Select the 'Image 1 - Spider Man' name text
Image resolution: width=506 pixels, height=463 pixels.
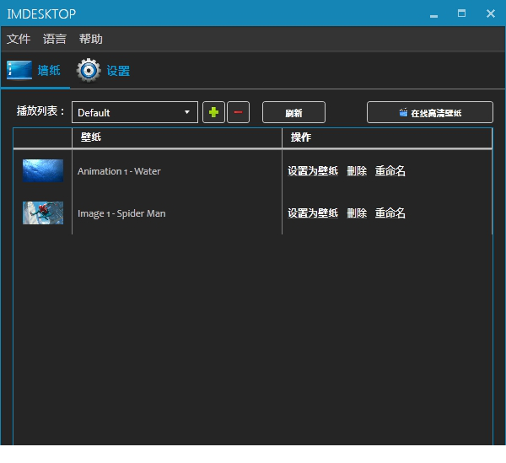pos(121,213)
